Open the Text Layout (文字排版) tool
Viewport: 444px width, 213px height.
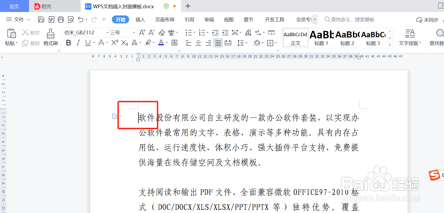coord(410,37)
